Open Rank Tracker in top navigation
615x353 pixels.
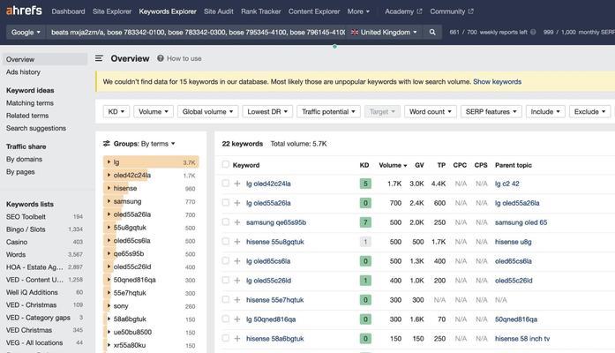tap(261, 11)
